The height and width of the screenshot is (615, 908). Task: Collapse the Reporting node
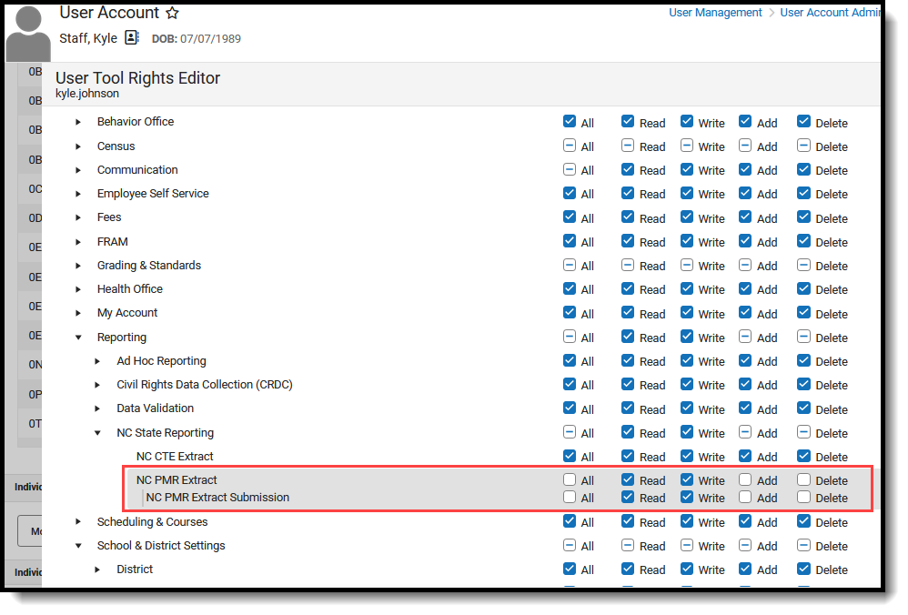[78, 338]
